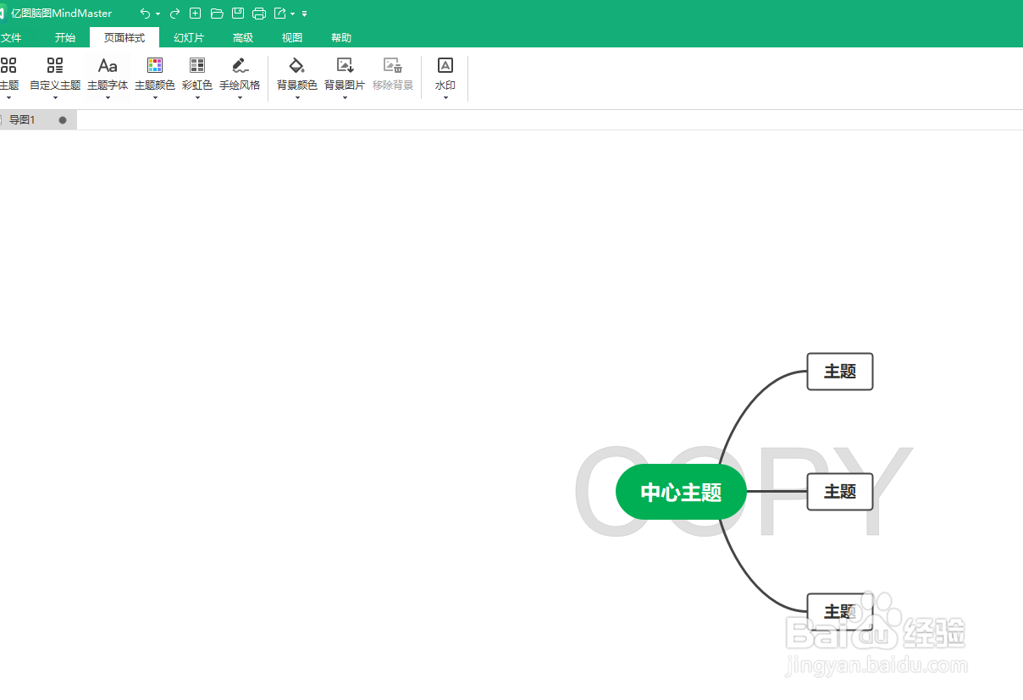
Task: Open the undo history dropdown arrow
Action: 158,14
